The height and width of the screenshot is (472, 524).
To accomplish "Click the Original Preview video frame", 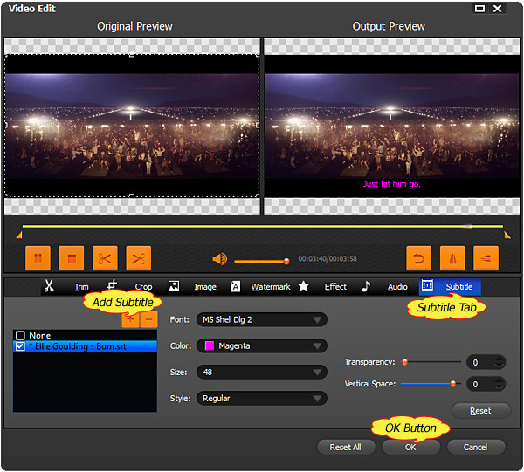I will [132, 126].
